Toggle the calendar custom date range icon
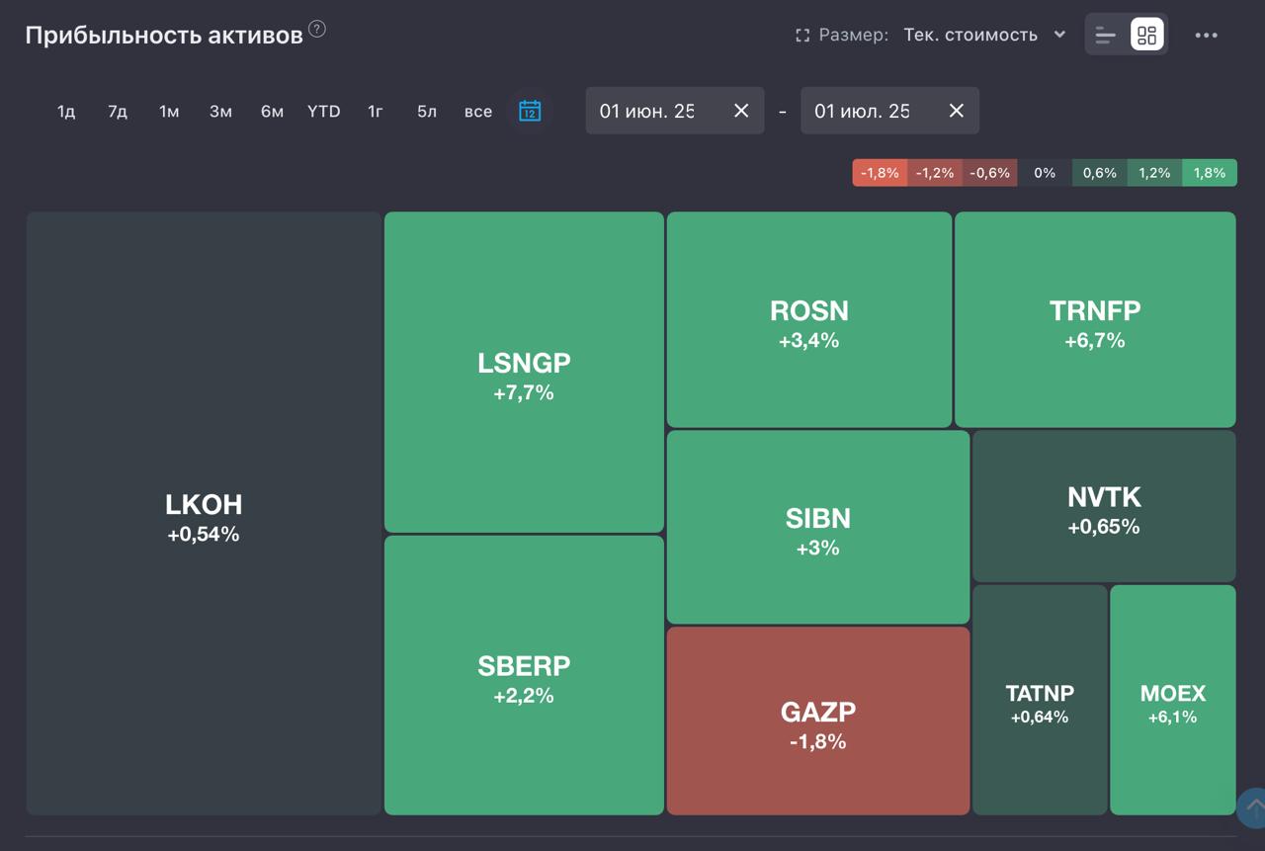Screen dimensions: 1265x851 530,111
